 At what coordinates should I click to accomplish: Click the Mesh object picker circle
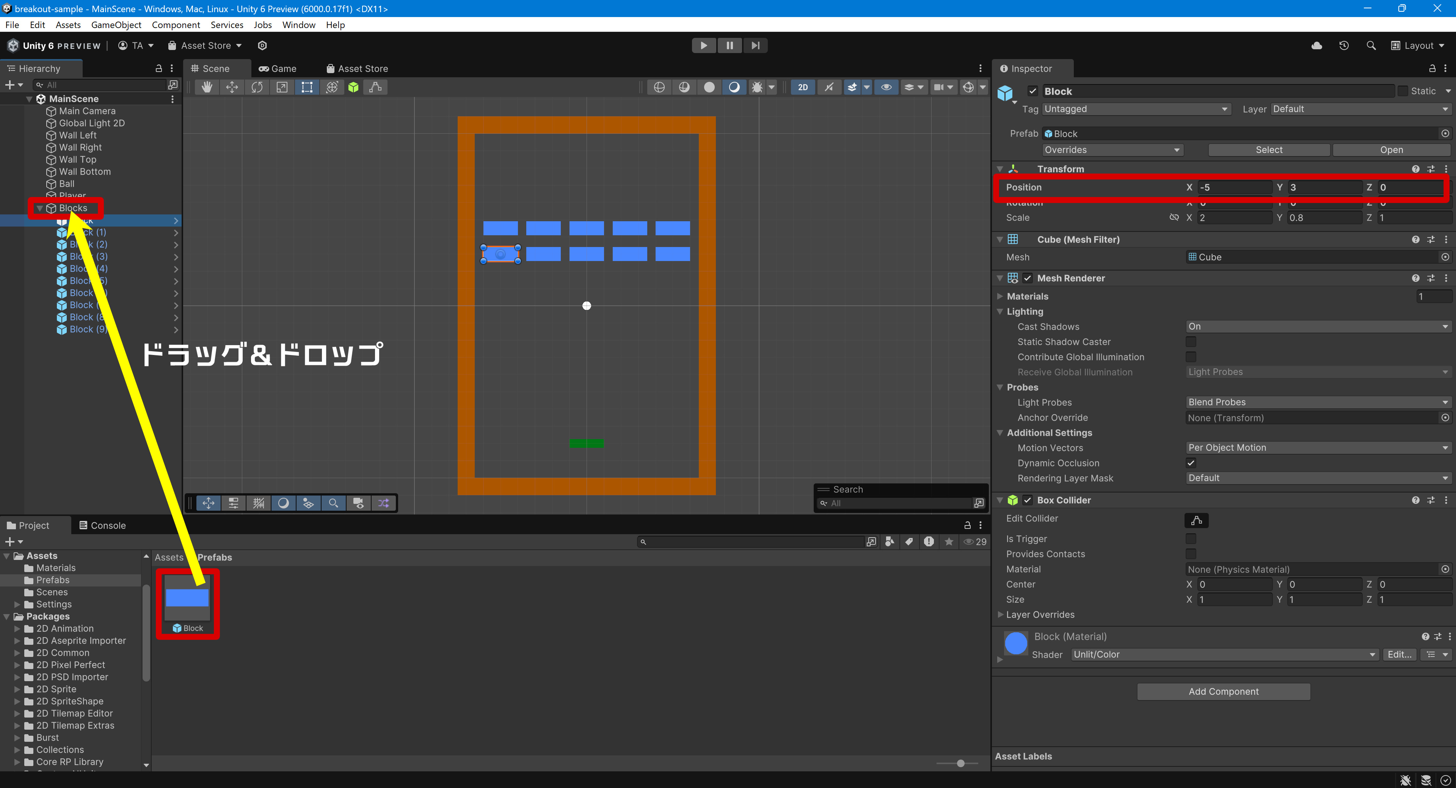[1445, 257]
